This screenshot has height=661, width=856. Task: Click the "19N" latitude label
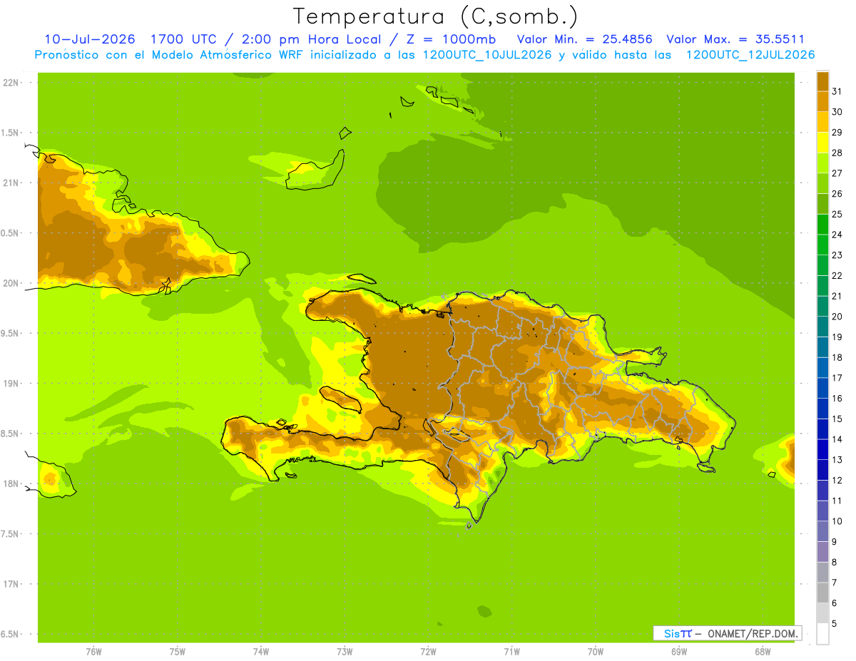pyautogui.click(x=10, y=384)
